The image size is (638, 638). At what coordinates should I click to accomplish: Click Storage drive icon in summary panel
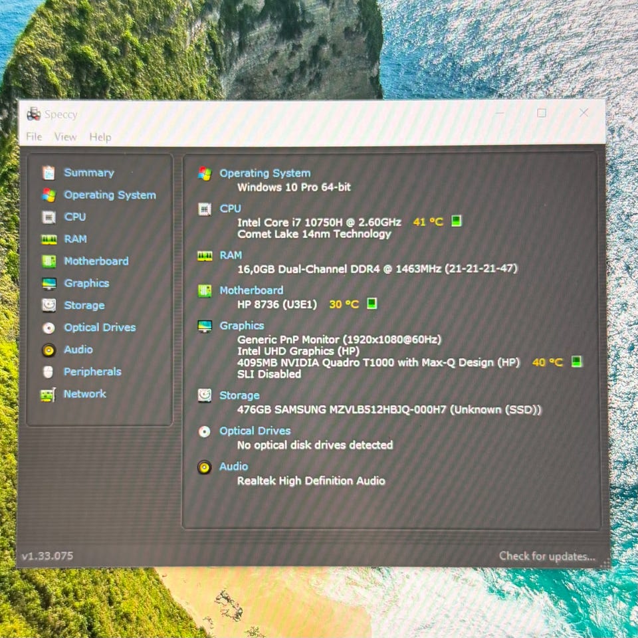pos(204,395)
